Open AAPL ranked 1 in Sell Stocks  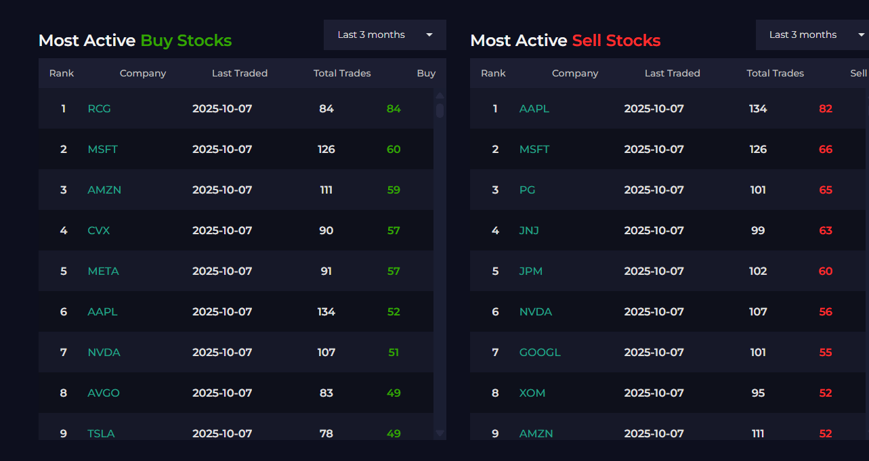(x=534, y=108)
